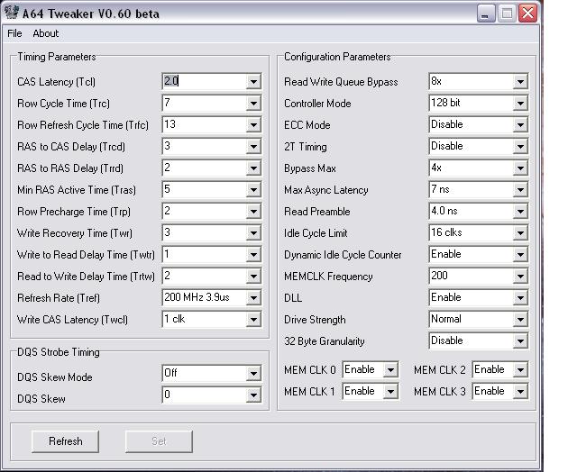Open Row Refresh Cycle Time (Trfc) dropdown
Screen dimensions: 577x472
point(253,124)
